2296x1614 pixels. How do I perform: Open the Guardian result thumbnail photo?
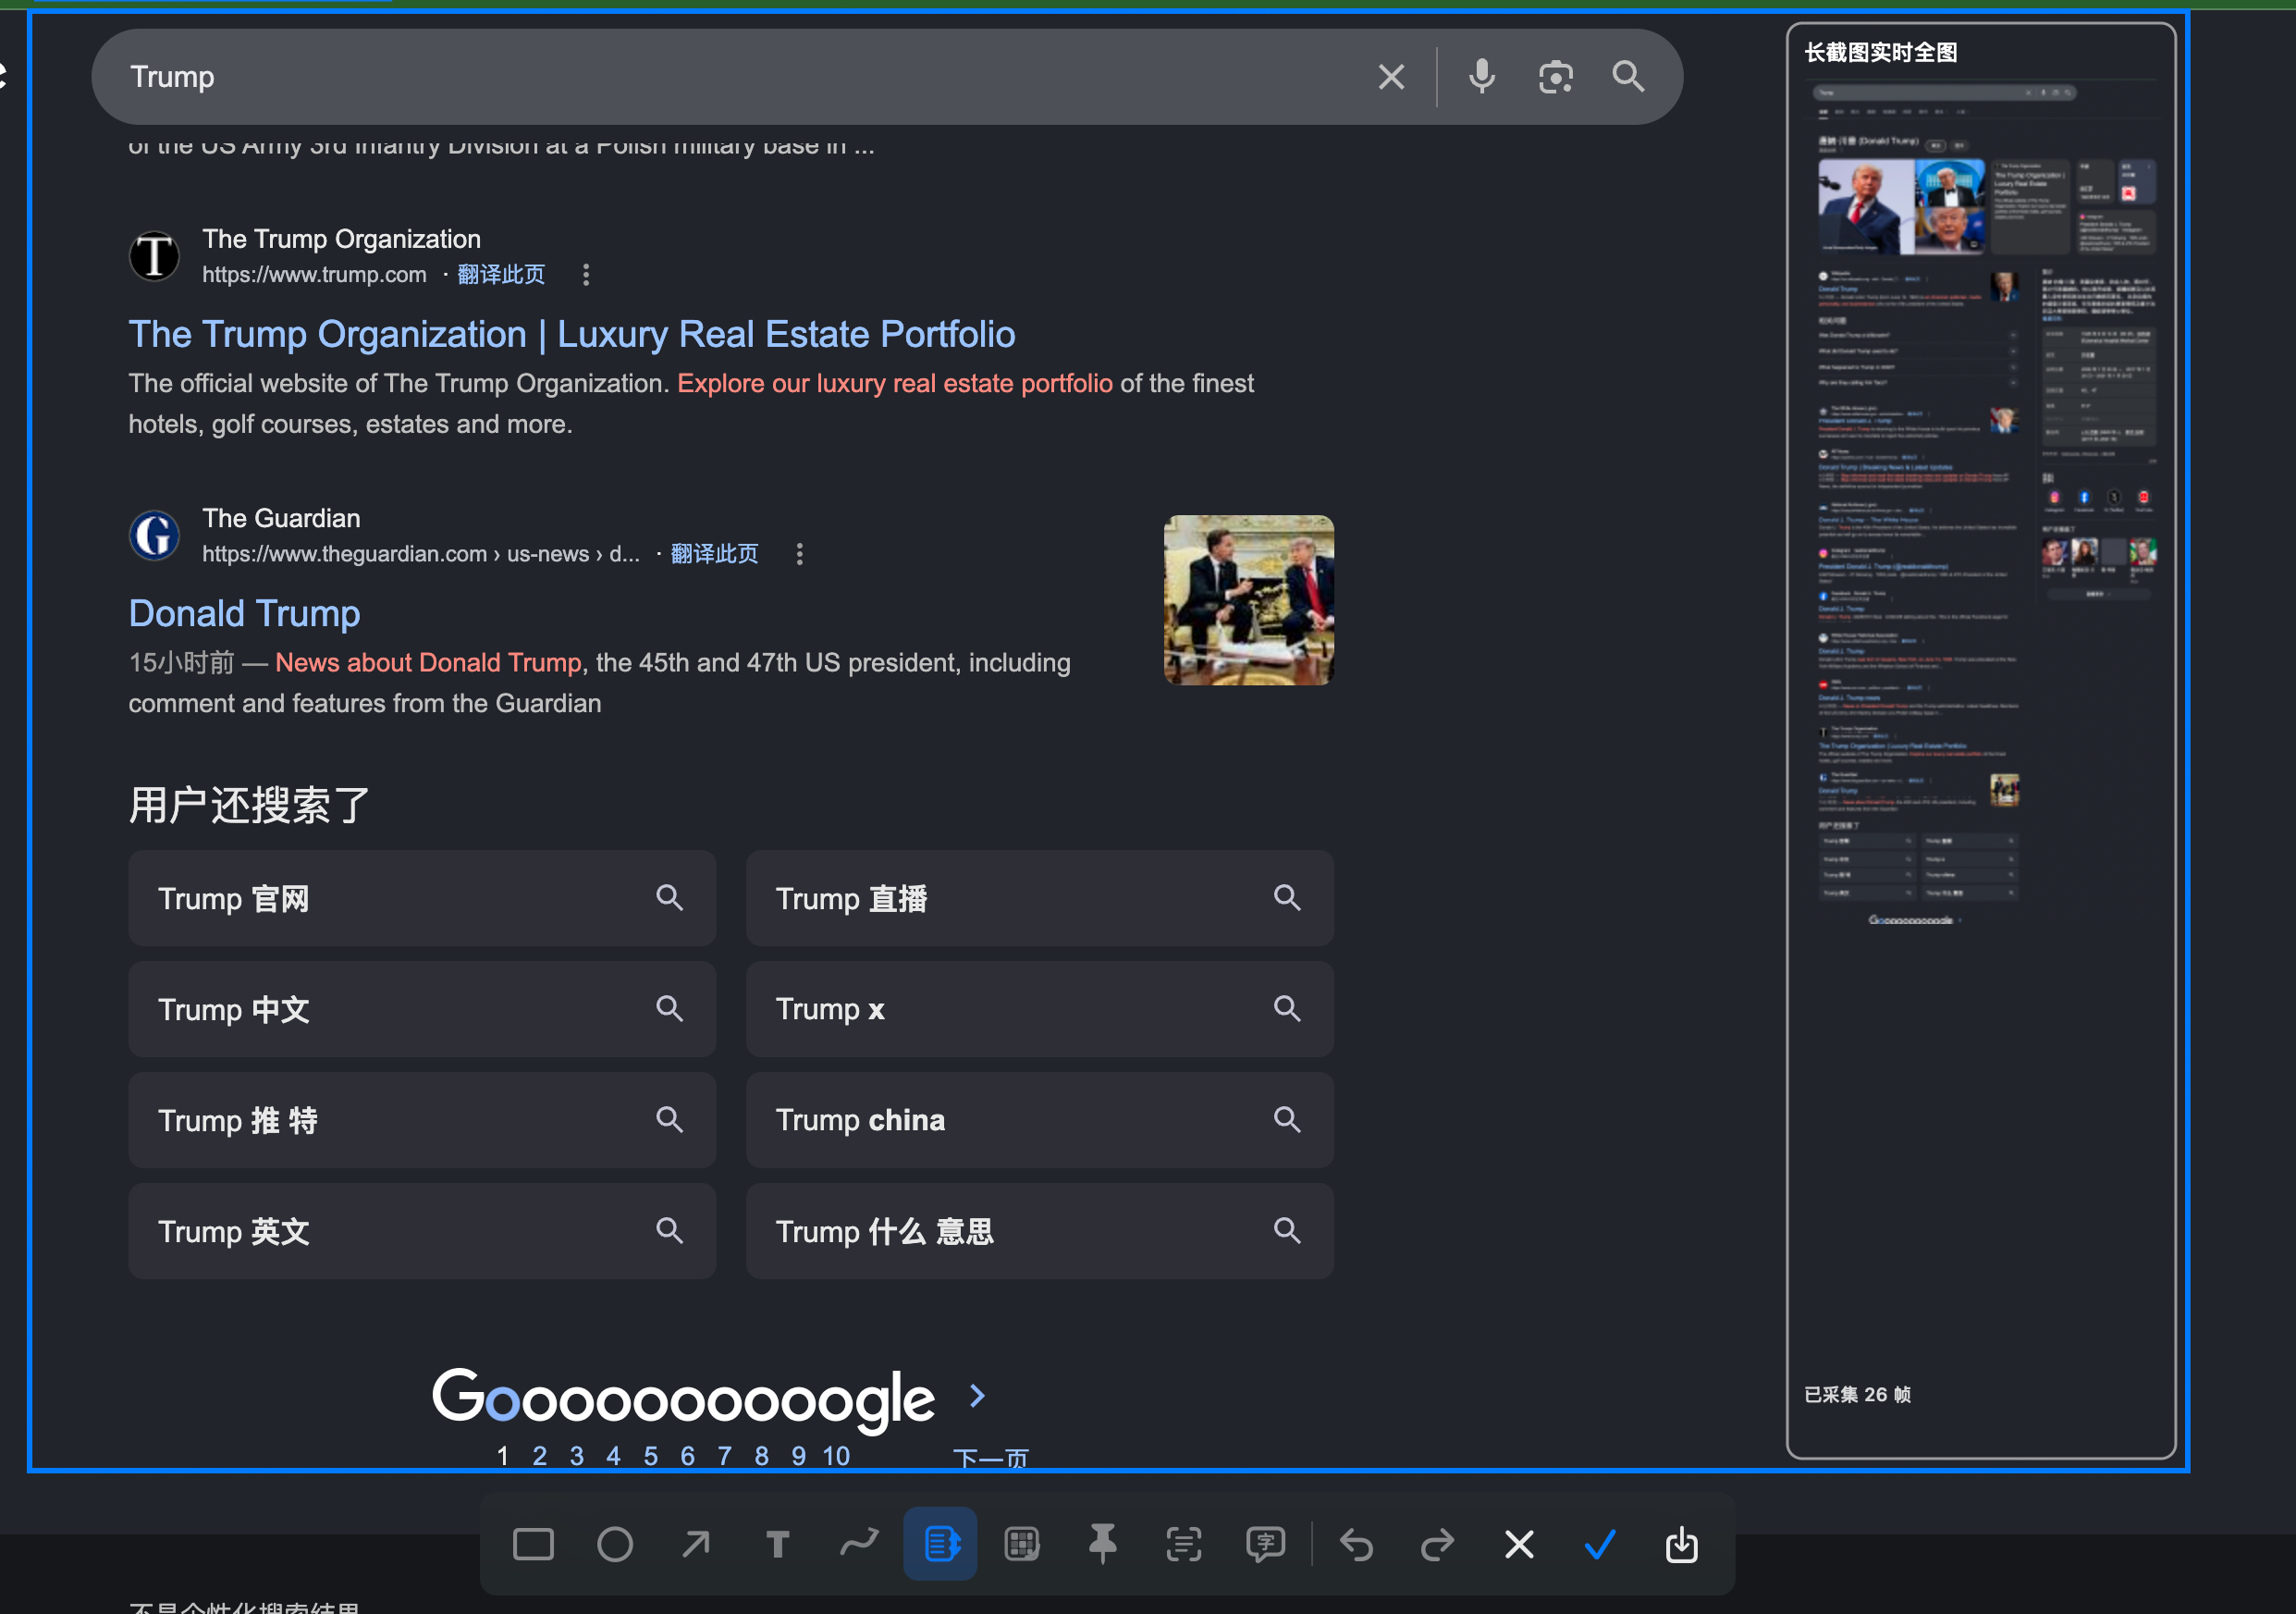pyautogui.click(x=1248, y=600)
